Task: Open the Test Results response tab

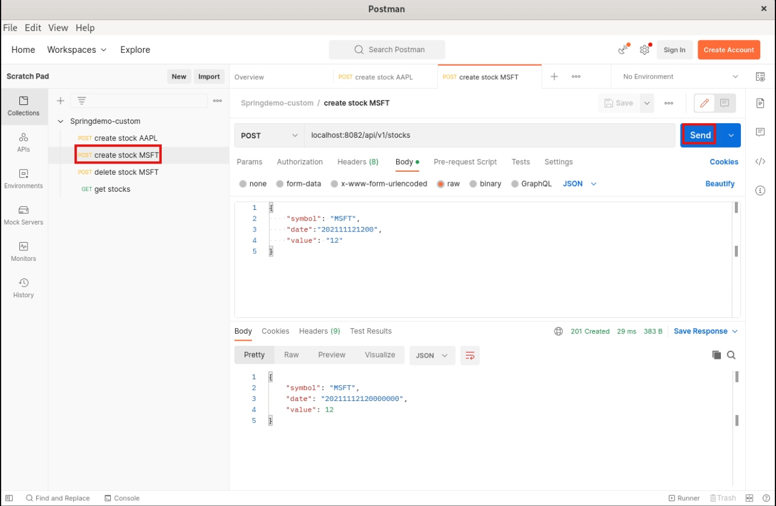Action: (x=370, y=331)
